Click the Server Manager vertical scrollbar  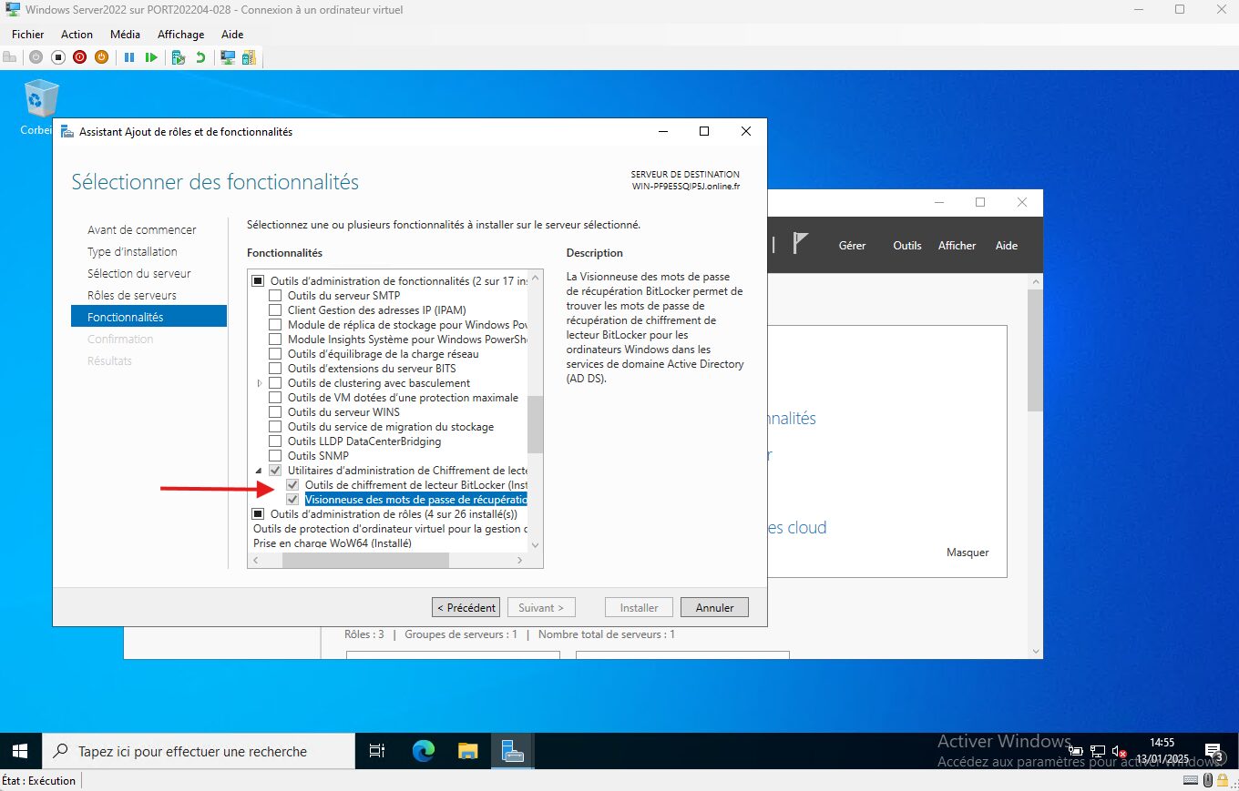click(1035, 350)
